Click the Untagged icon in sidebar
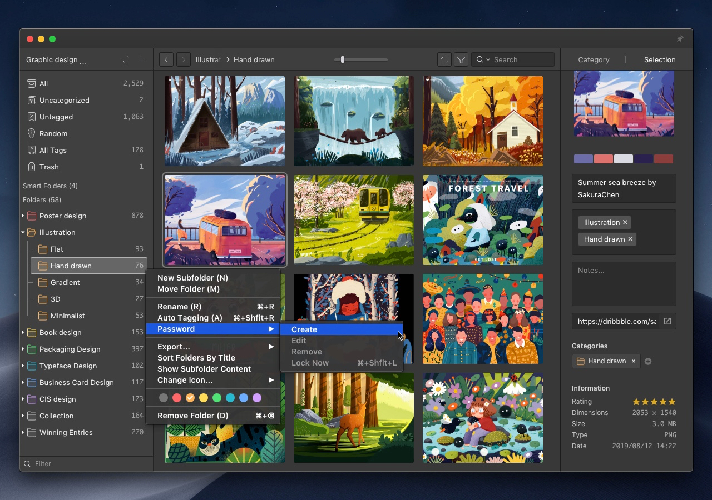The height and width of the screenshot is (500, 712). (x=32, y=117)
